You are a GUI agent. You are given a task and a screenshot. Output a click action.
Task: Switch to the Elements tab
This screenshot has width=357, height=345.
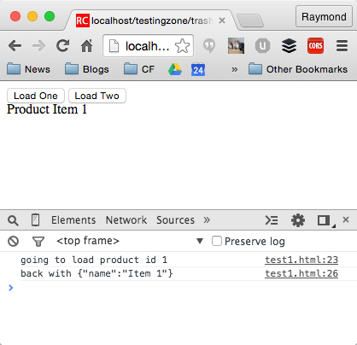pyautogui.click(x=73, y=220)
